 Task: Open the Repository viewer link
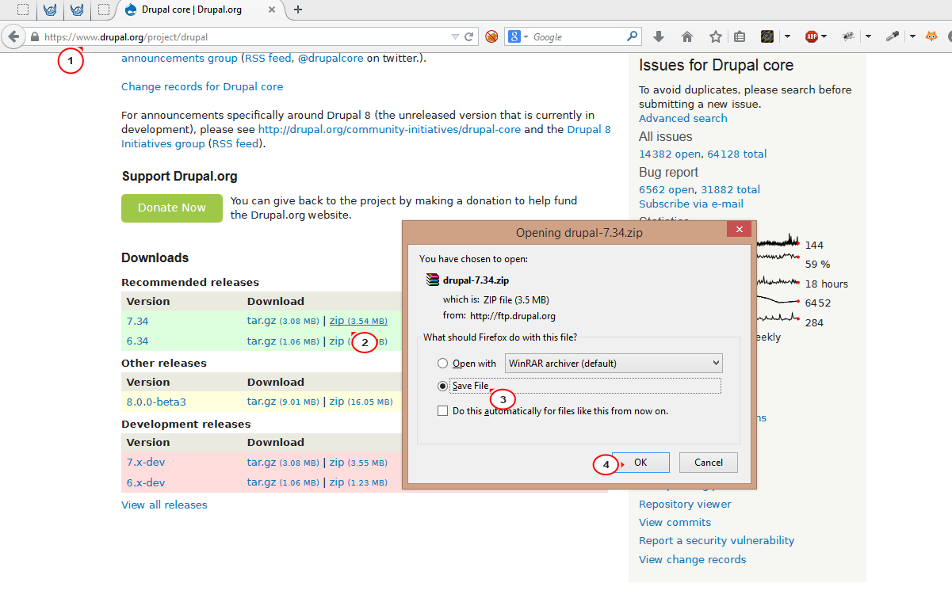click(686, 504)
